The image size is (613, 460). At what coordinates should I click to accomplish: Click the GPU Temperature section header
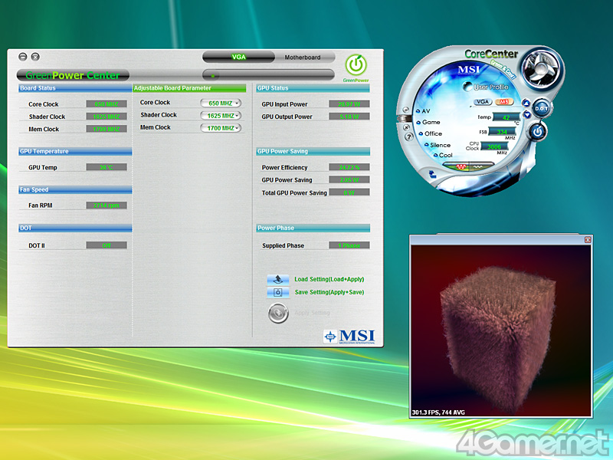click(x=75, y=151)
